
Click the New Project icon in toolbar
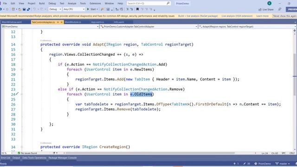point(13,9)
